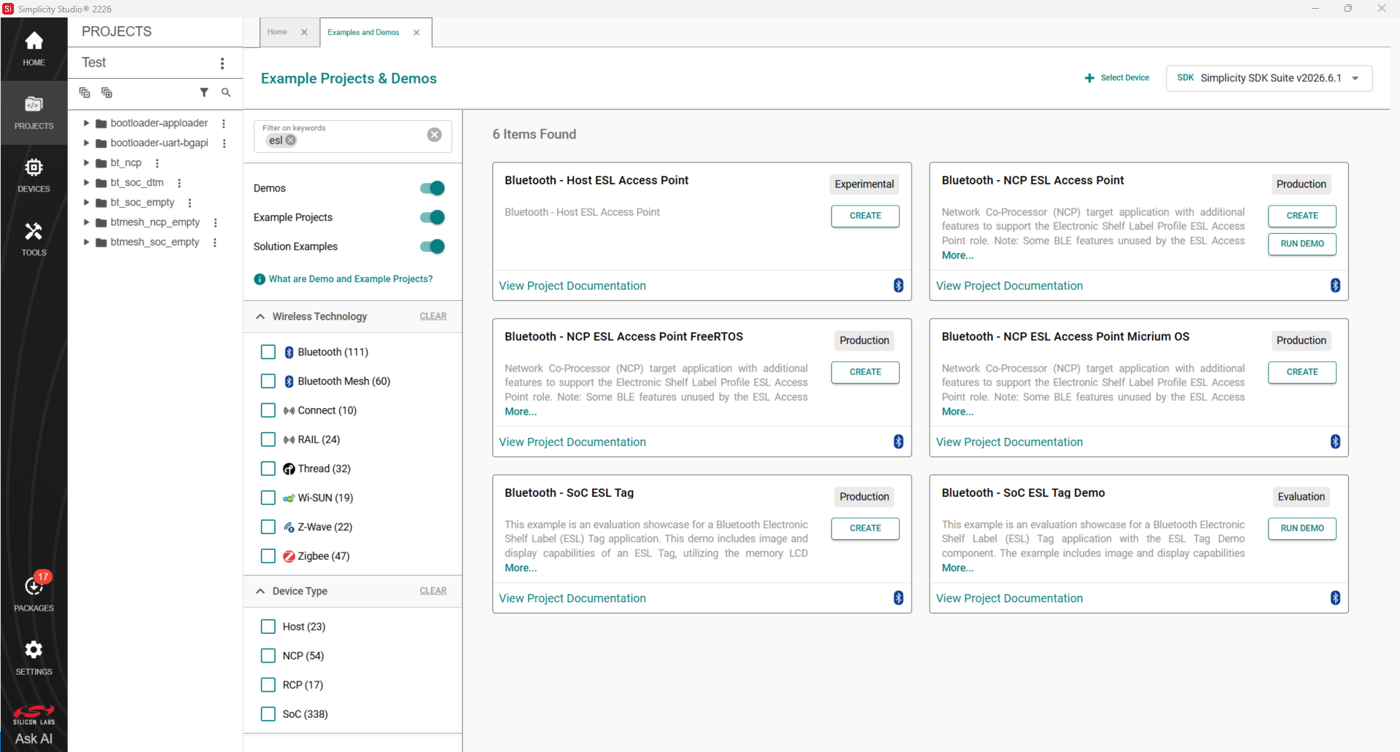The width and height of the screenshot is (1400, 752).
Task: Click Select Device link
Action: (1116, 78)
